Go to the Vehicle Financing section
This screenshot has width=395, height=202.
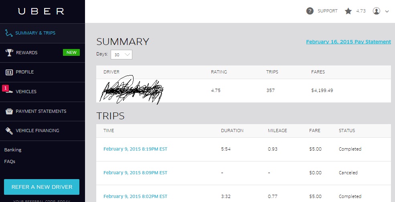pos(37,131)
